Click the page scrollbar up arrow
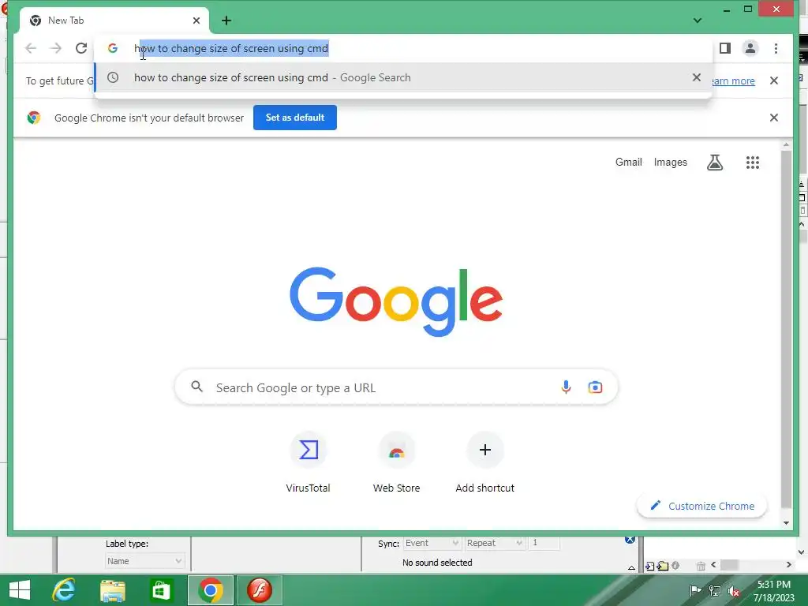 [x=787, y=145]
